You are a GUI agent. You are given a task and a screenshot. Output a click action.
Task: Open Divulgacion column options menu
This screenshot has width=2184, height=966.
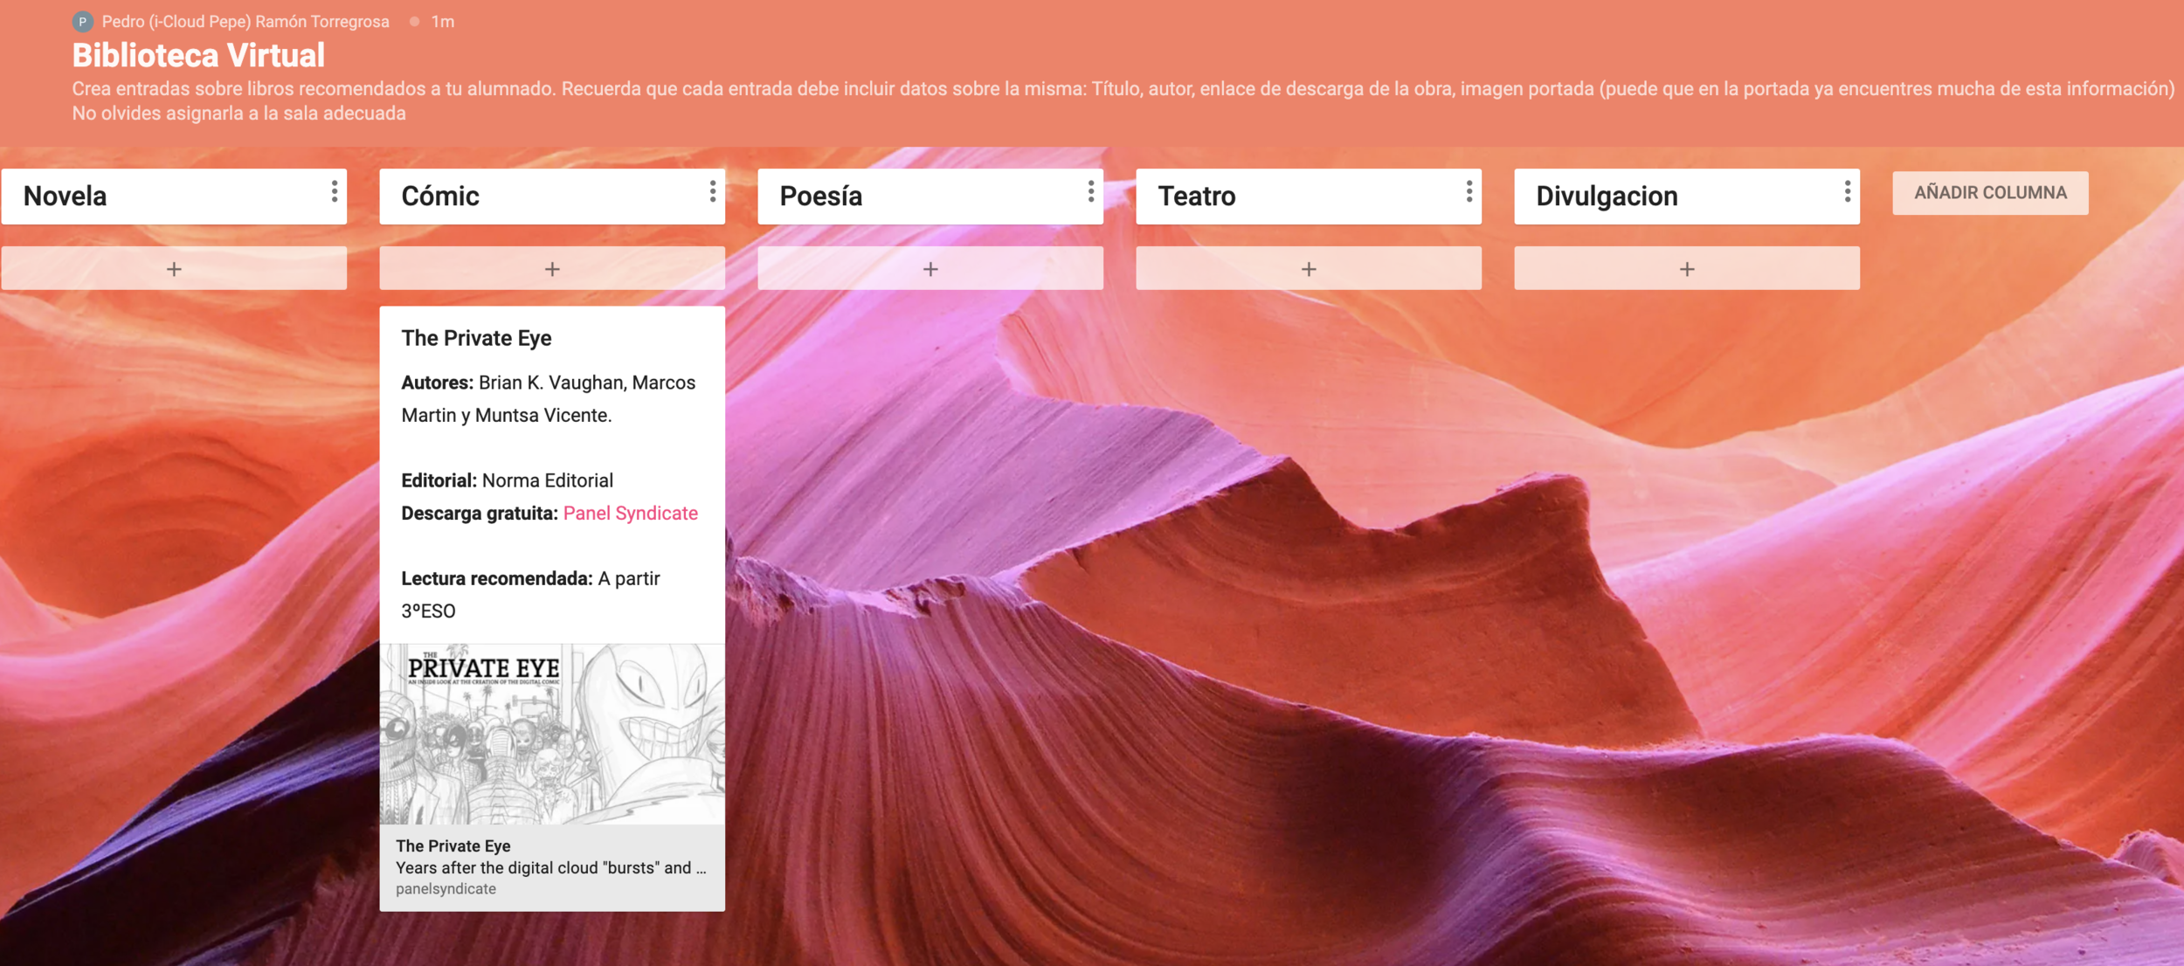pyautogui.click(x=1847, y=192)
